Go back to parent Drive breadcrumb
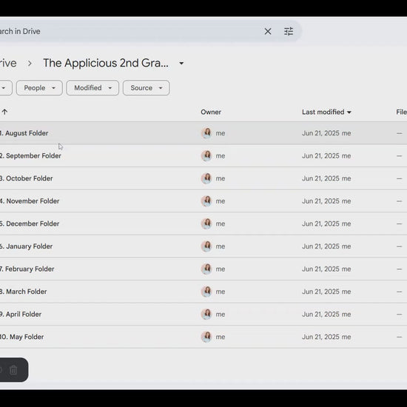The width and height of the screenshot is (407, 407). (x=8, y=63)
